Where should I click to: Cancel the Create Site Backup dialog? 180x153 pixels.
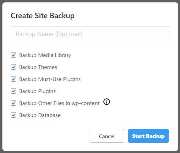[x=107, y=136]
